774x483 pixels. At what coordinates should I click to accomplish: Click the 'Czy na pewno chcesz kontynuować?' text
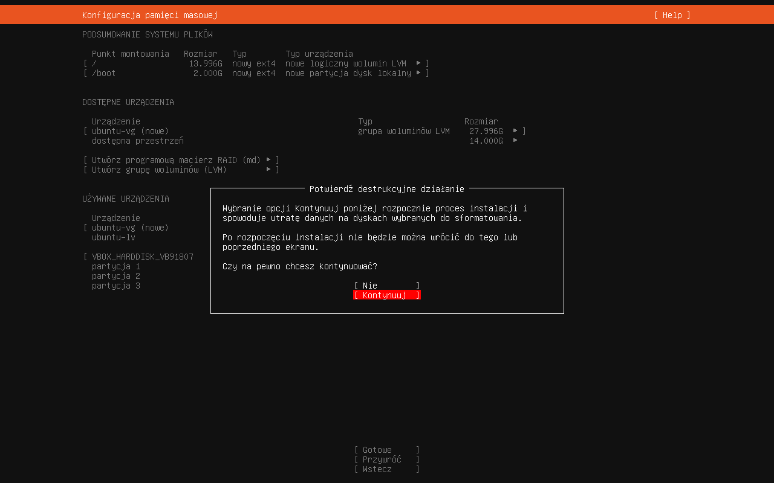(300, 266)
